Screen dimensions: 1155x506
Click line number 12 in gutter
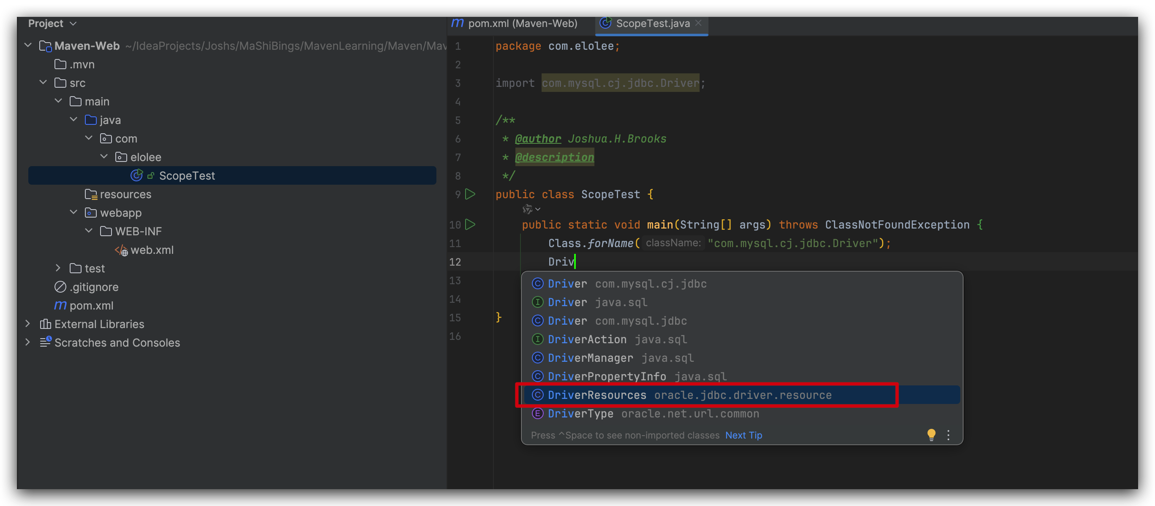(455, 262)
